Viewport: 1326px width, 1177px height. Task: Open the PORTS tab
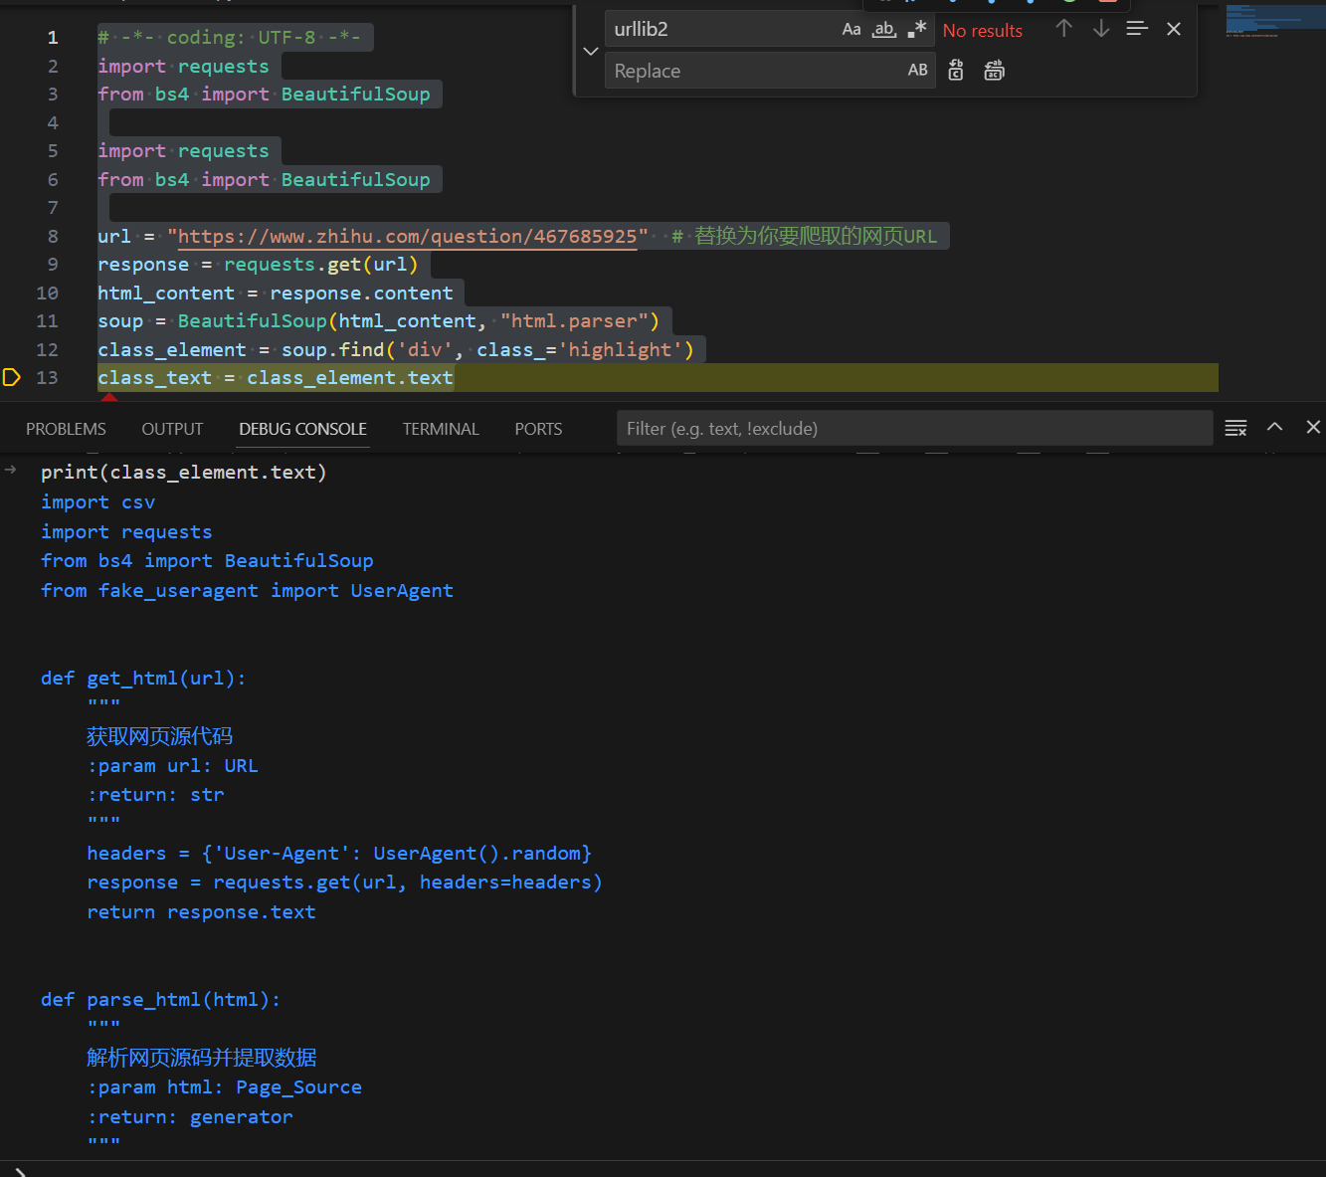coord(538,429)
